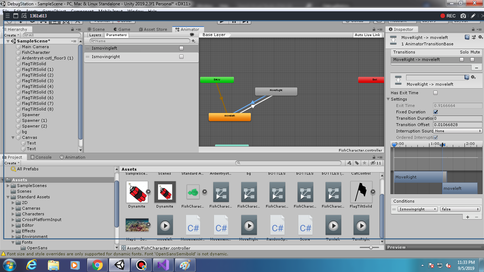The height and width of the screenshot is (272, 484).
Task: Click the project favorites star icon
Action: 364,163
